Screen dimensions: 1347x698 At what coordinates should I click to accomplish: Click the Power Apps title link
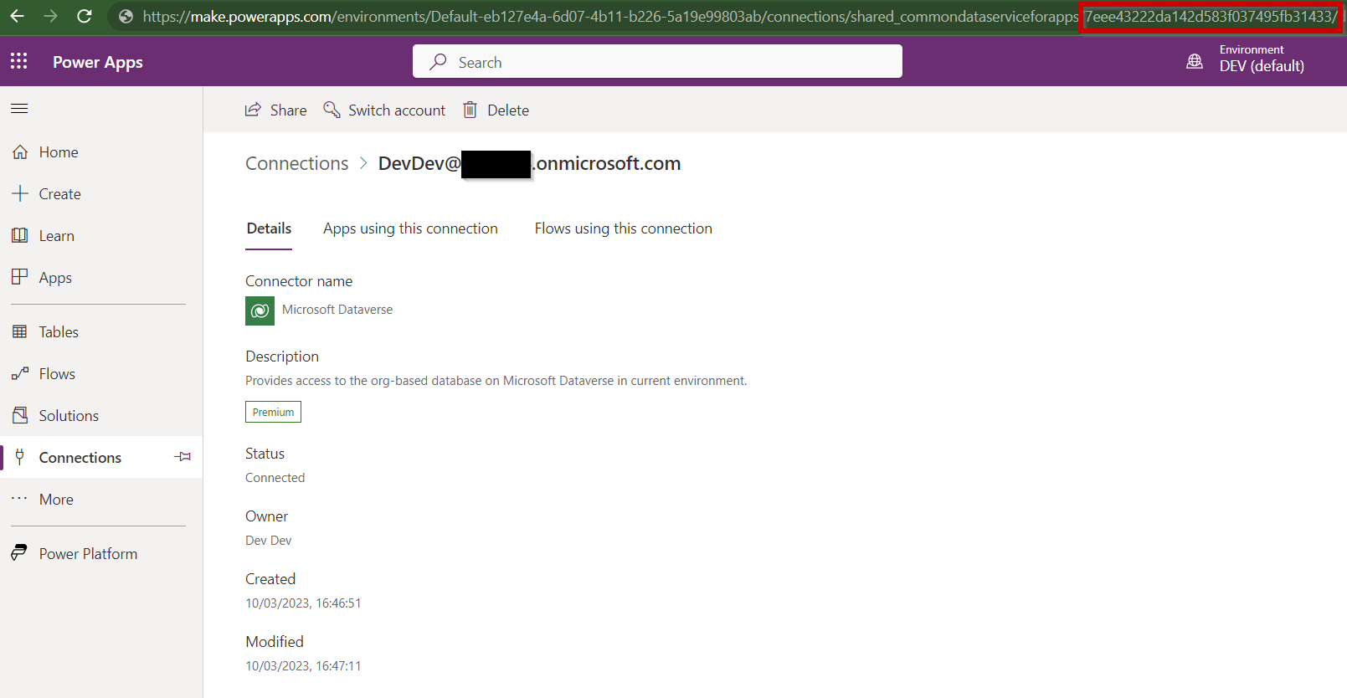pyautogui.click(x=98, y=62)
